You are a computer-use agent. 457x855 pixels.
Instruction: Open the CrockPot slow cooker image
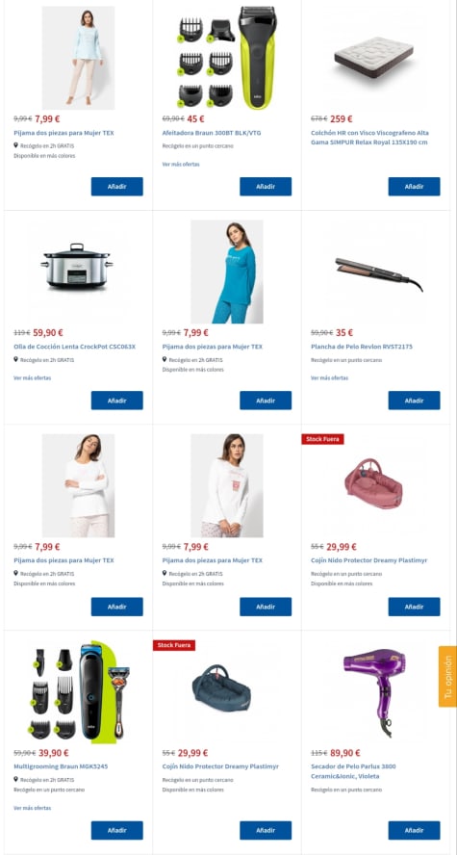(77, 268)
